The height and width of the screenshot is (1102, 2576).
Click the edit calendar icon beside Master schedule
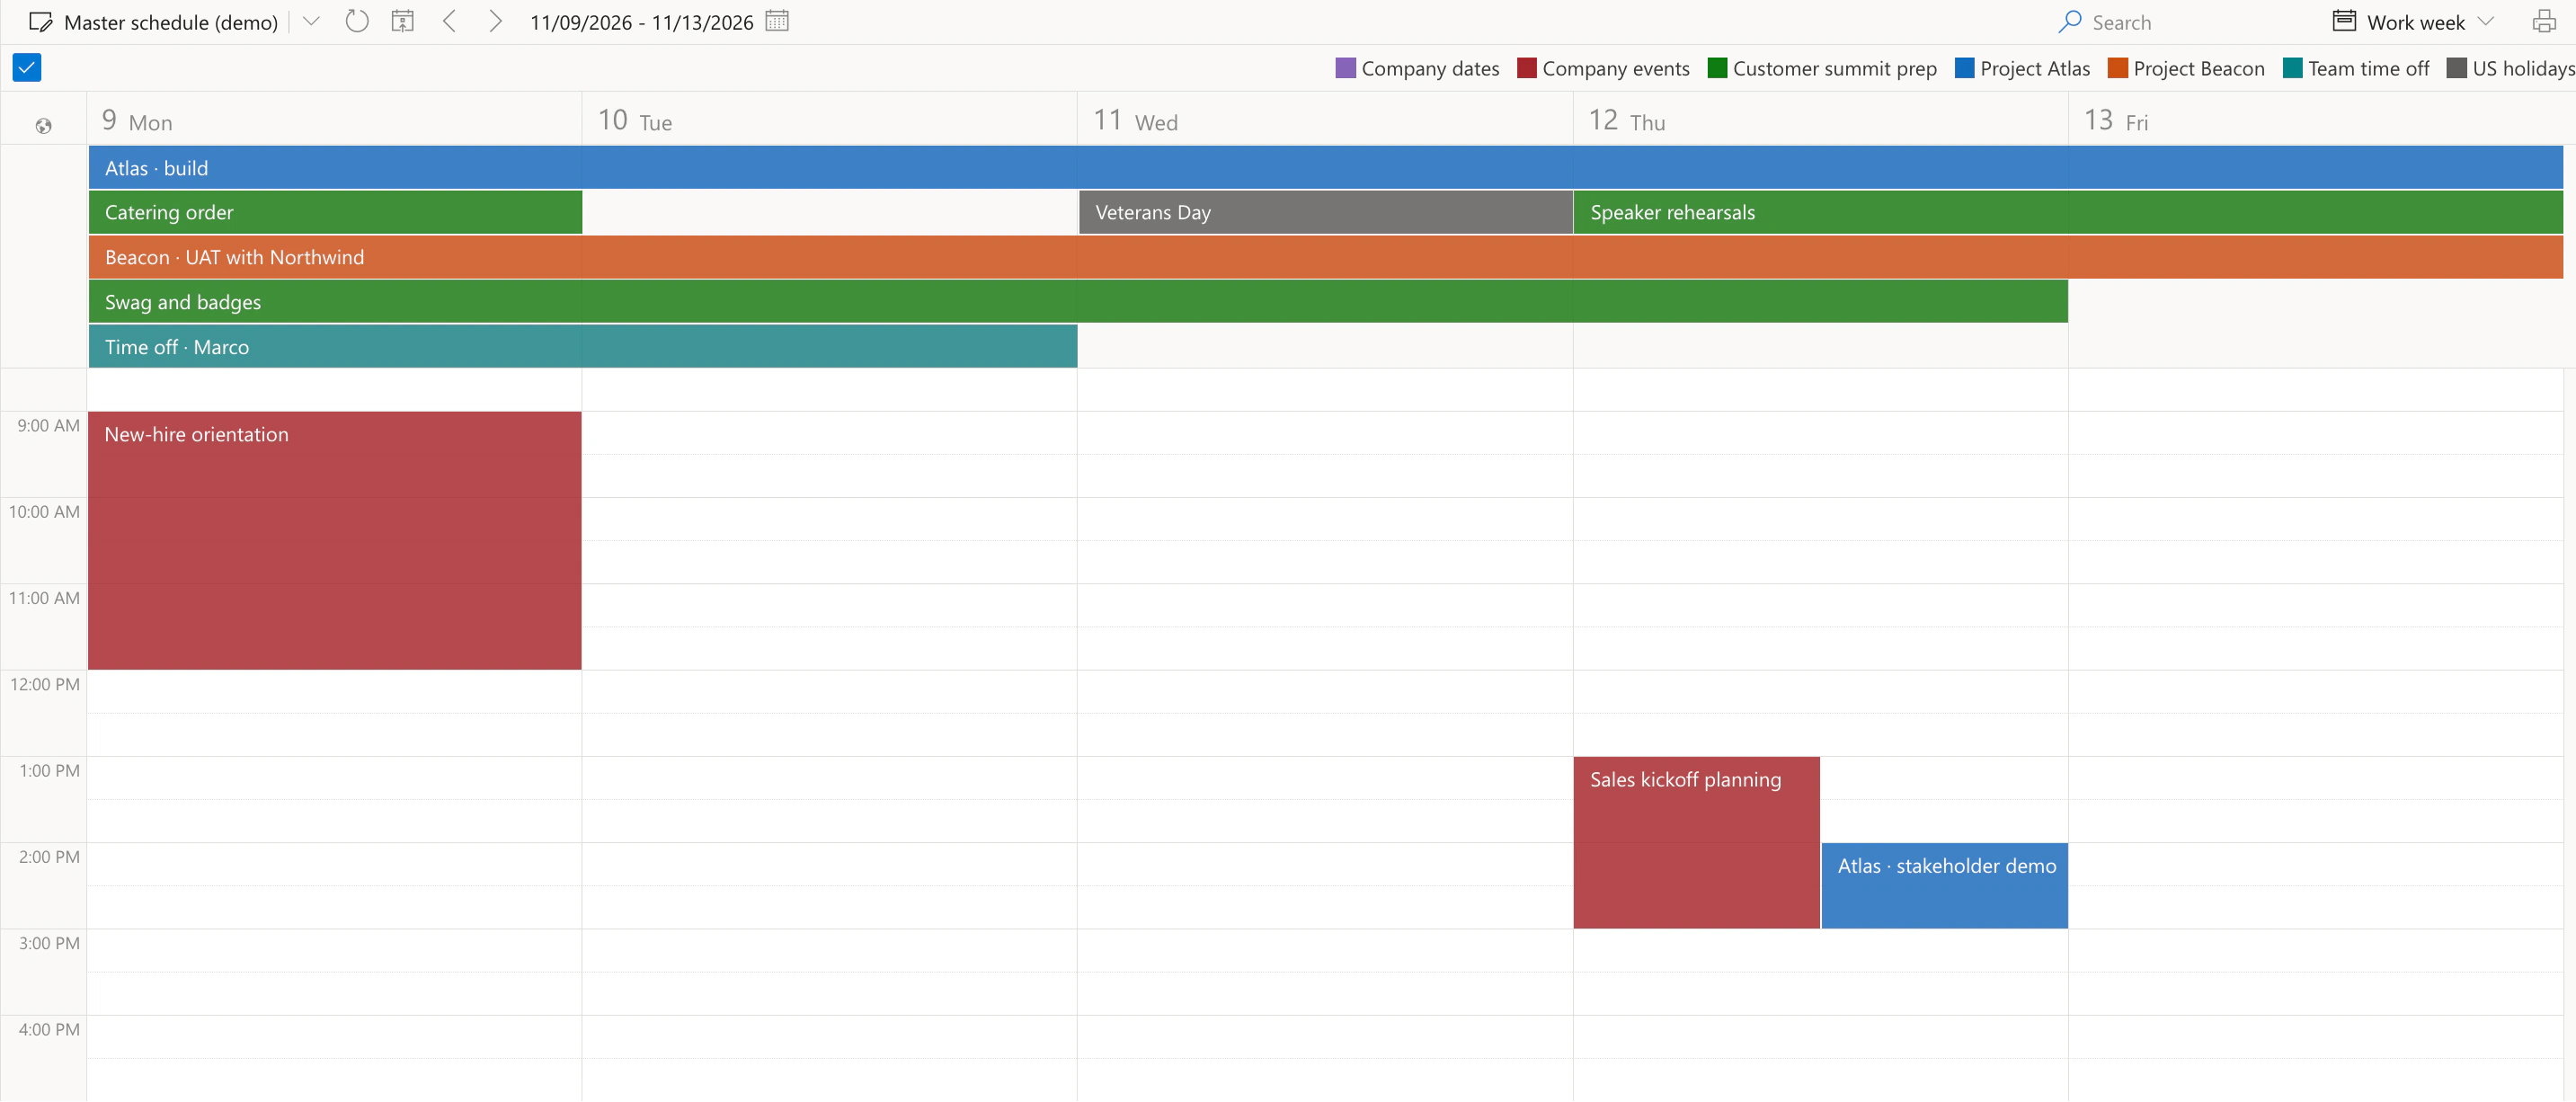tap(40, 22)
